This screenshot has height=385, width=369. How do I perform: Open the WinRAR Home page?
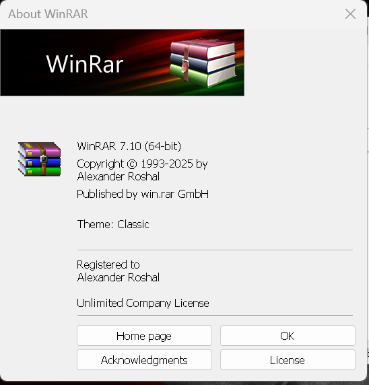tap(144, 336)
